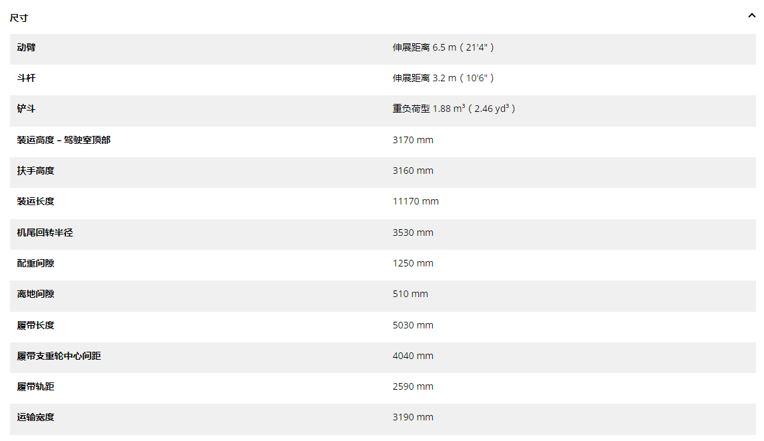Click the 履带长度 row label

click(x=36, y=325)
